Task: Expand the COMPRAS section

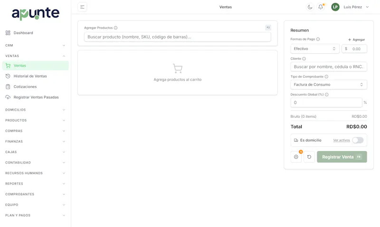Action: click(35, 131)
